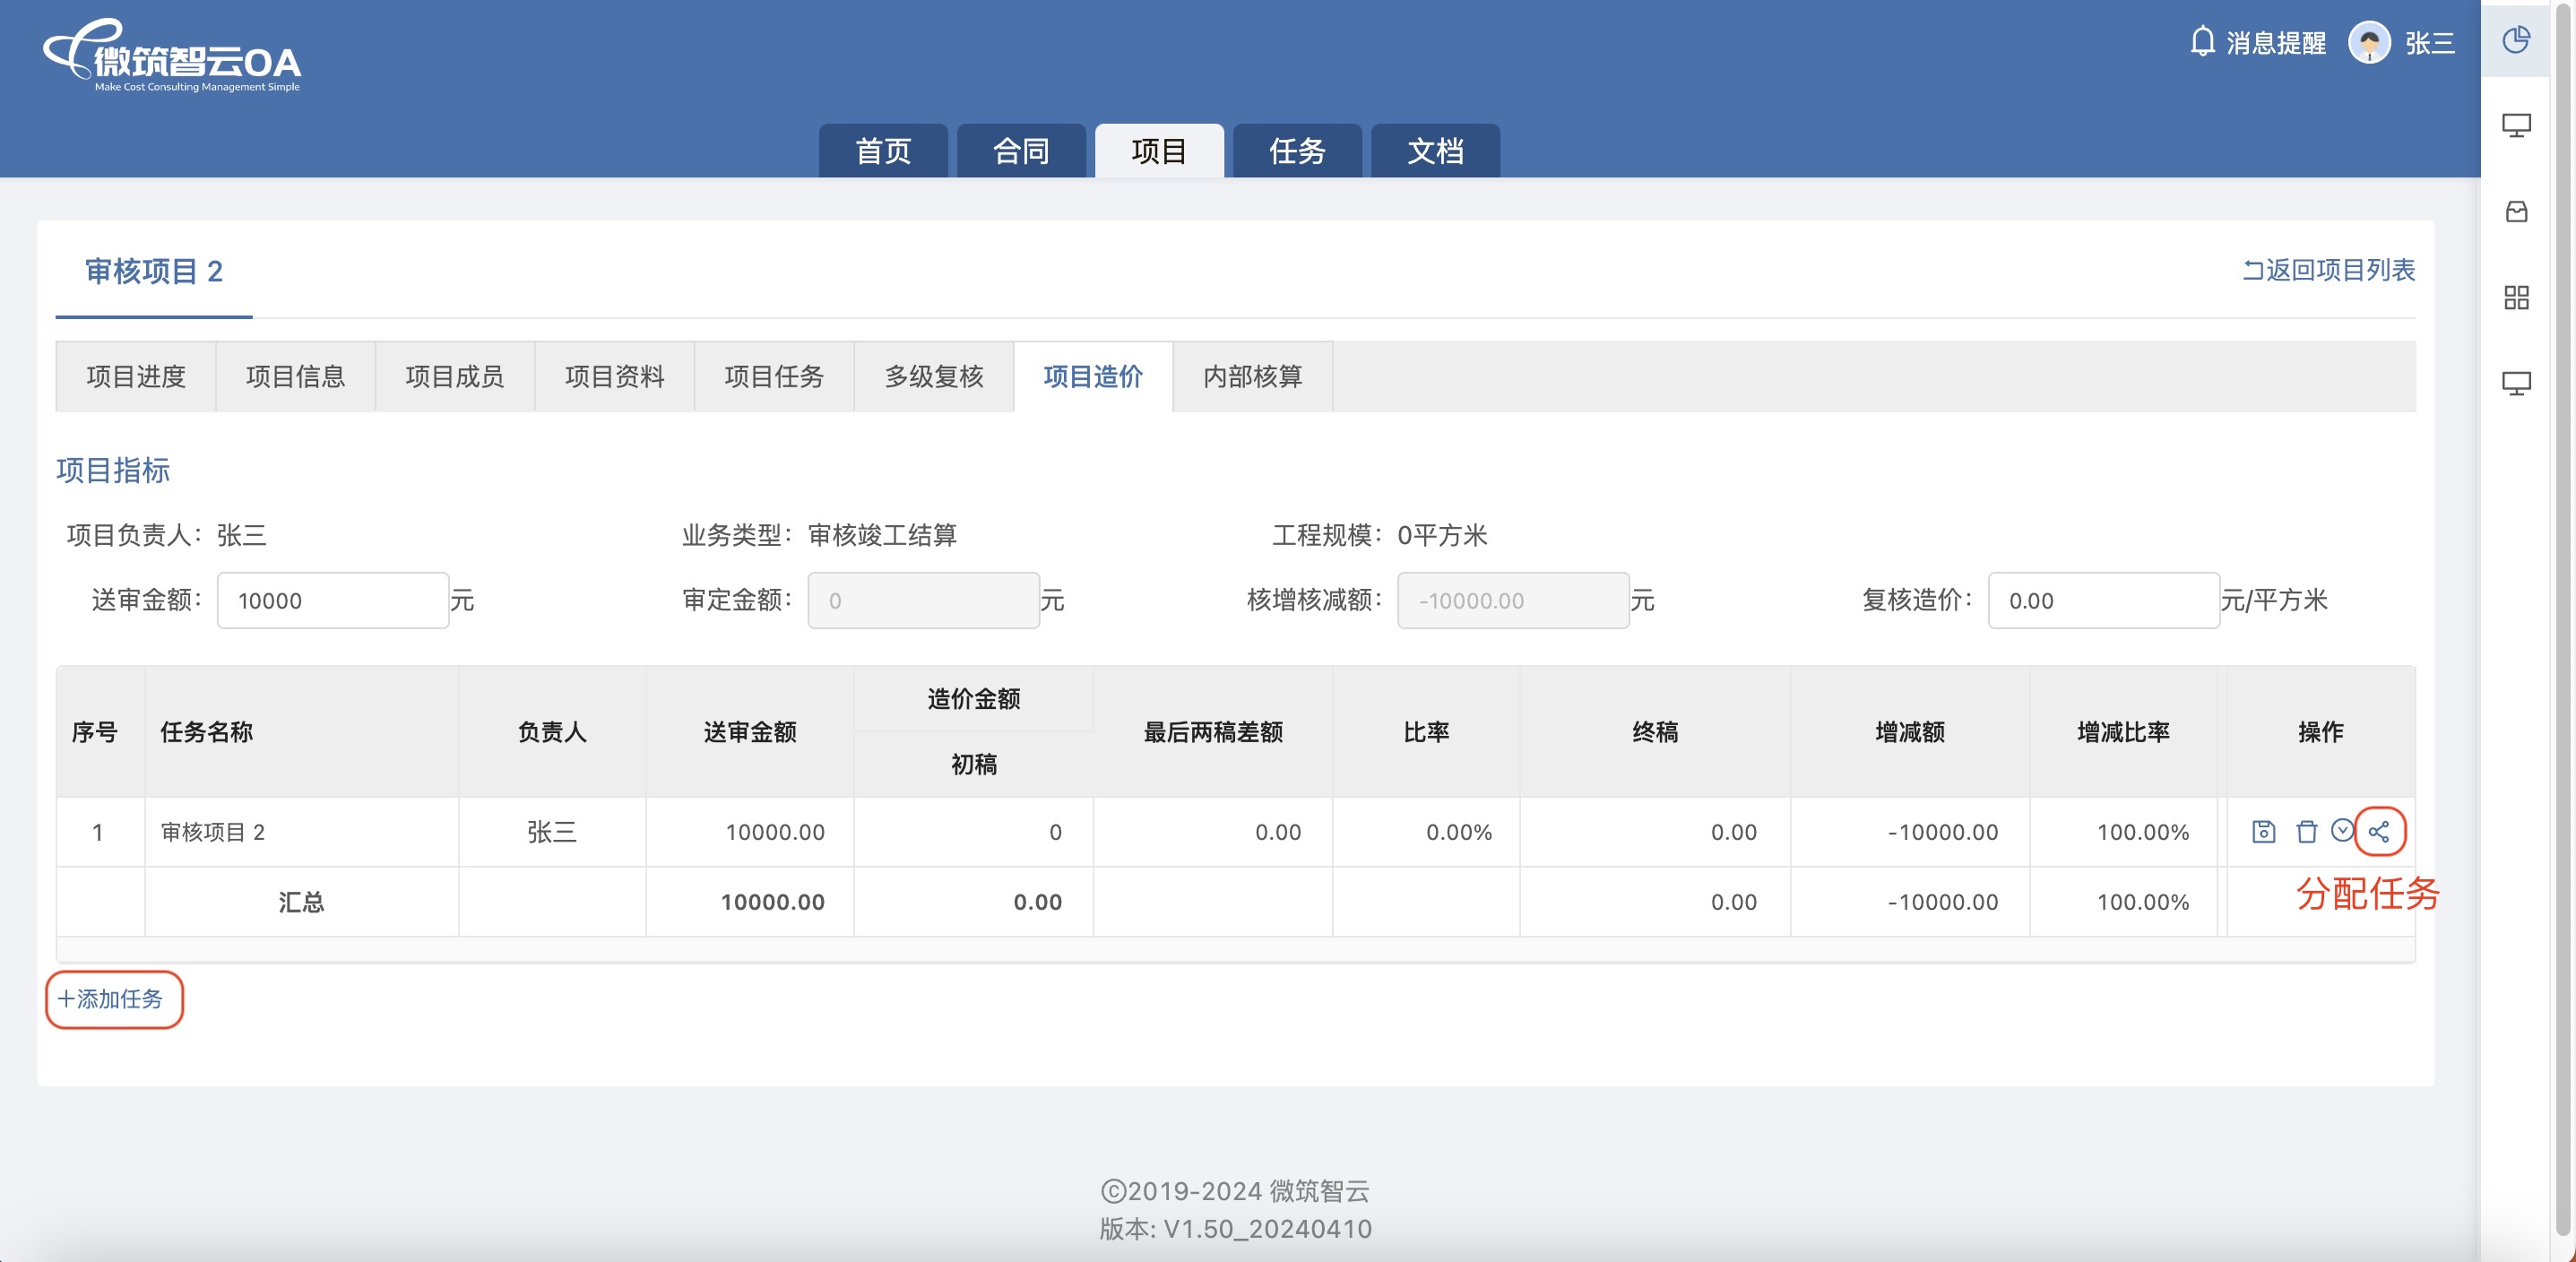The width and height of the screenshot is (2576, 1262).
Task: Click the trash delete icon in task row
Action: coord(2306,831)
